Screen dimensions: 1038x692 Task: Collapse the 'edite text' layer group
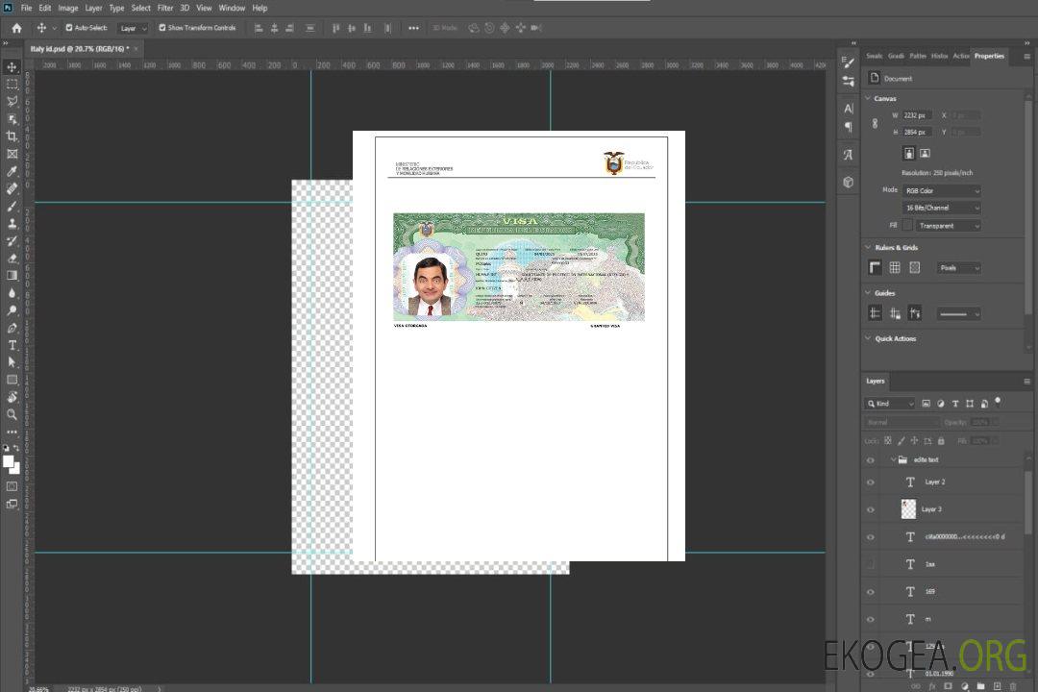[x=893, y=459]
